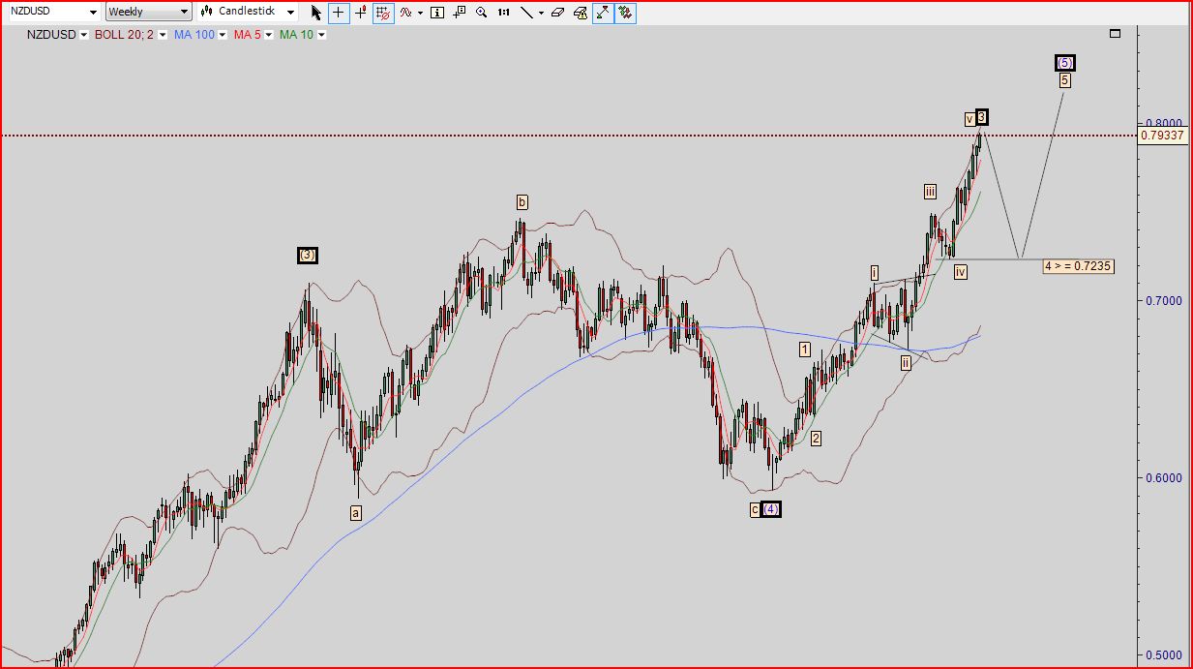The image size is (1193, 669).
Task: Select the boxed '1' wave label
Action: click(804, 350)
